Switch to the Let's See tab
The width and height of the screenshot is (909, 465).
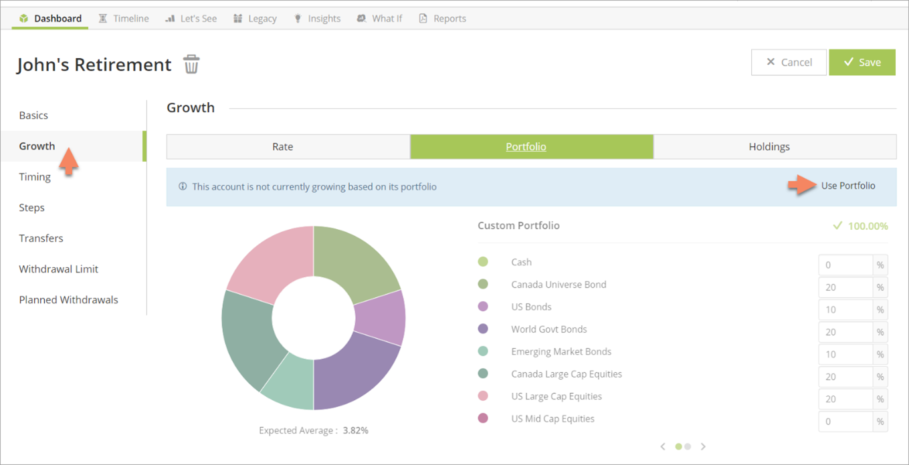191,19
